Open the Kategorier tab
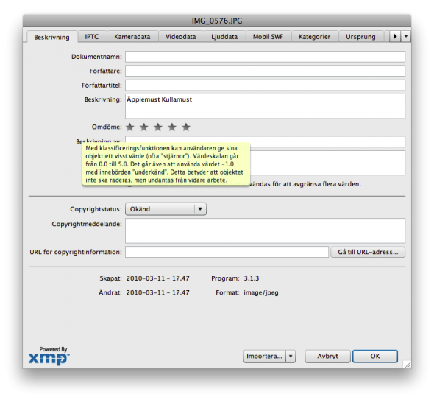The height and width of the screenshot is (400, 434). (314, 37)
